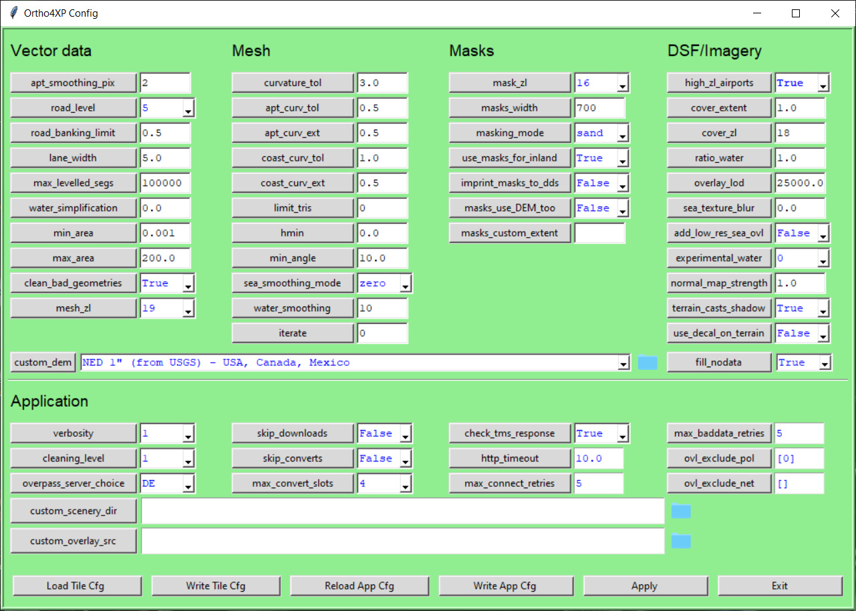The height and width of the screenshot is (611, 856).
Task: Expand the masking_mode combo box
Action: (x=622, y=134)
